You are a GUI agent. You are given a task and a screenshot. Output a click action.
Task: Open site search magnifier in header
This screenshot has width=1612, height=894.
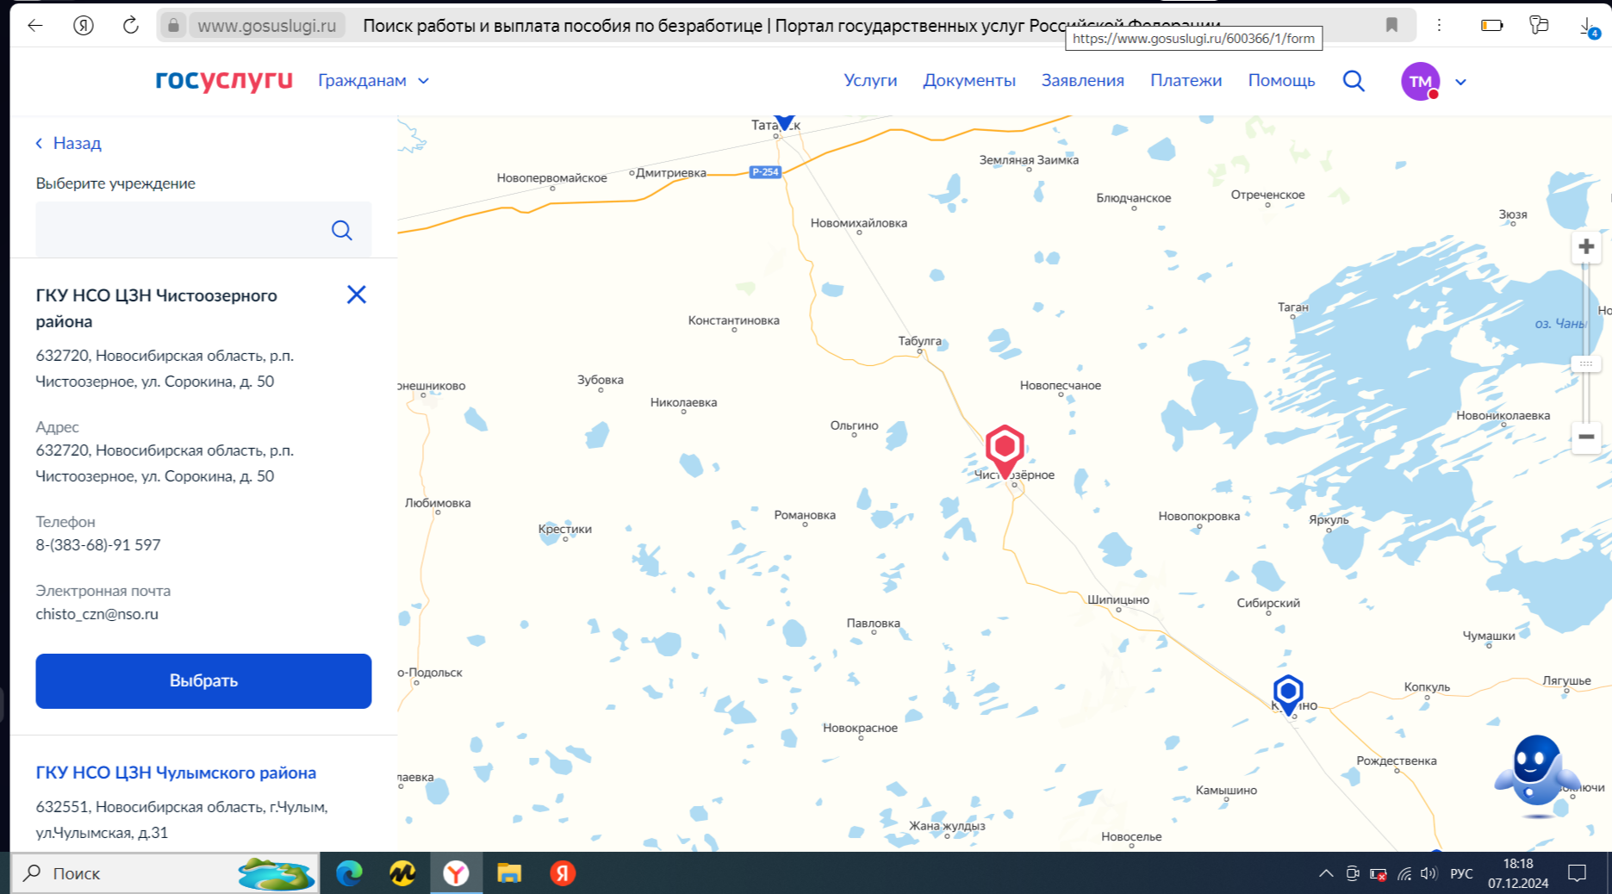point(1353,81)
